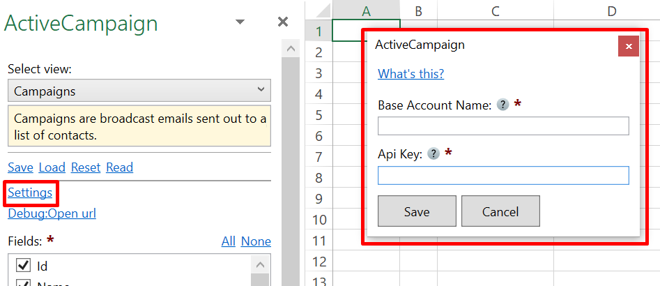Close the ActiveCampaign task pane
The height and width of the screenshot is (286, 660).
(x=283, y=22)
